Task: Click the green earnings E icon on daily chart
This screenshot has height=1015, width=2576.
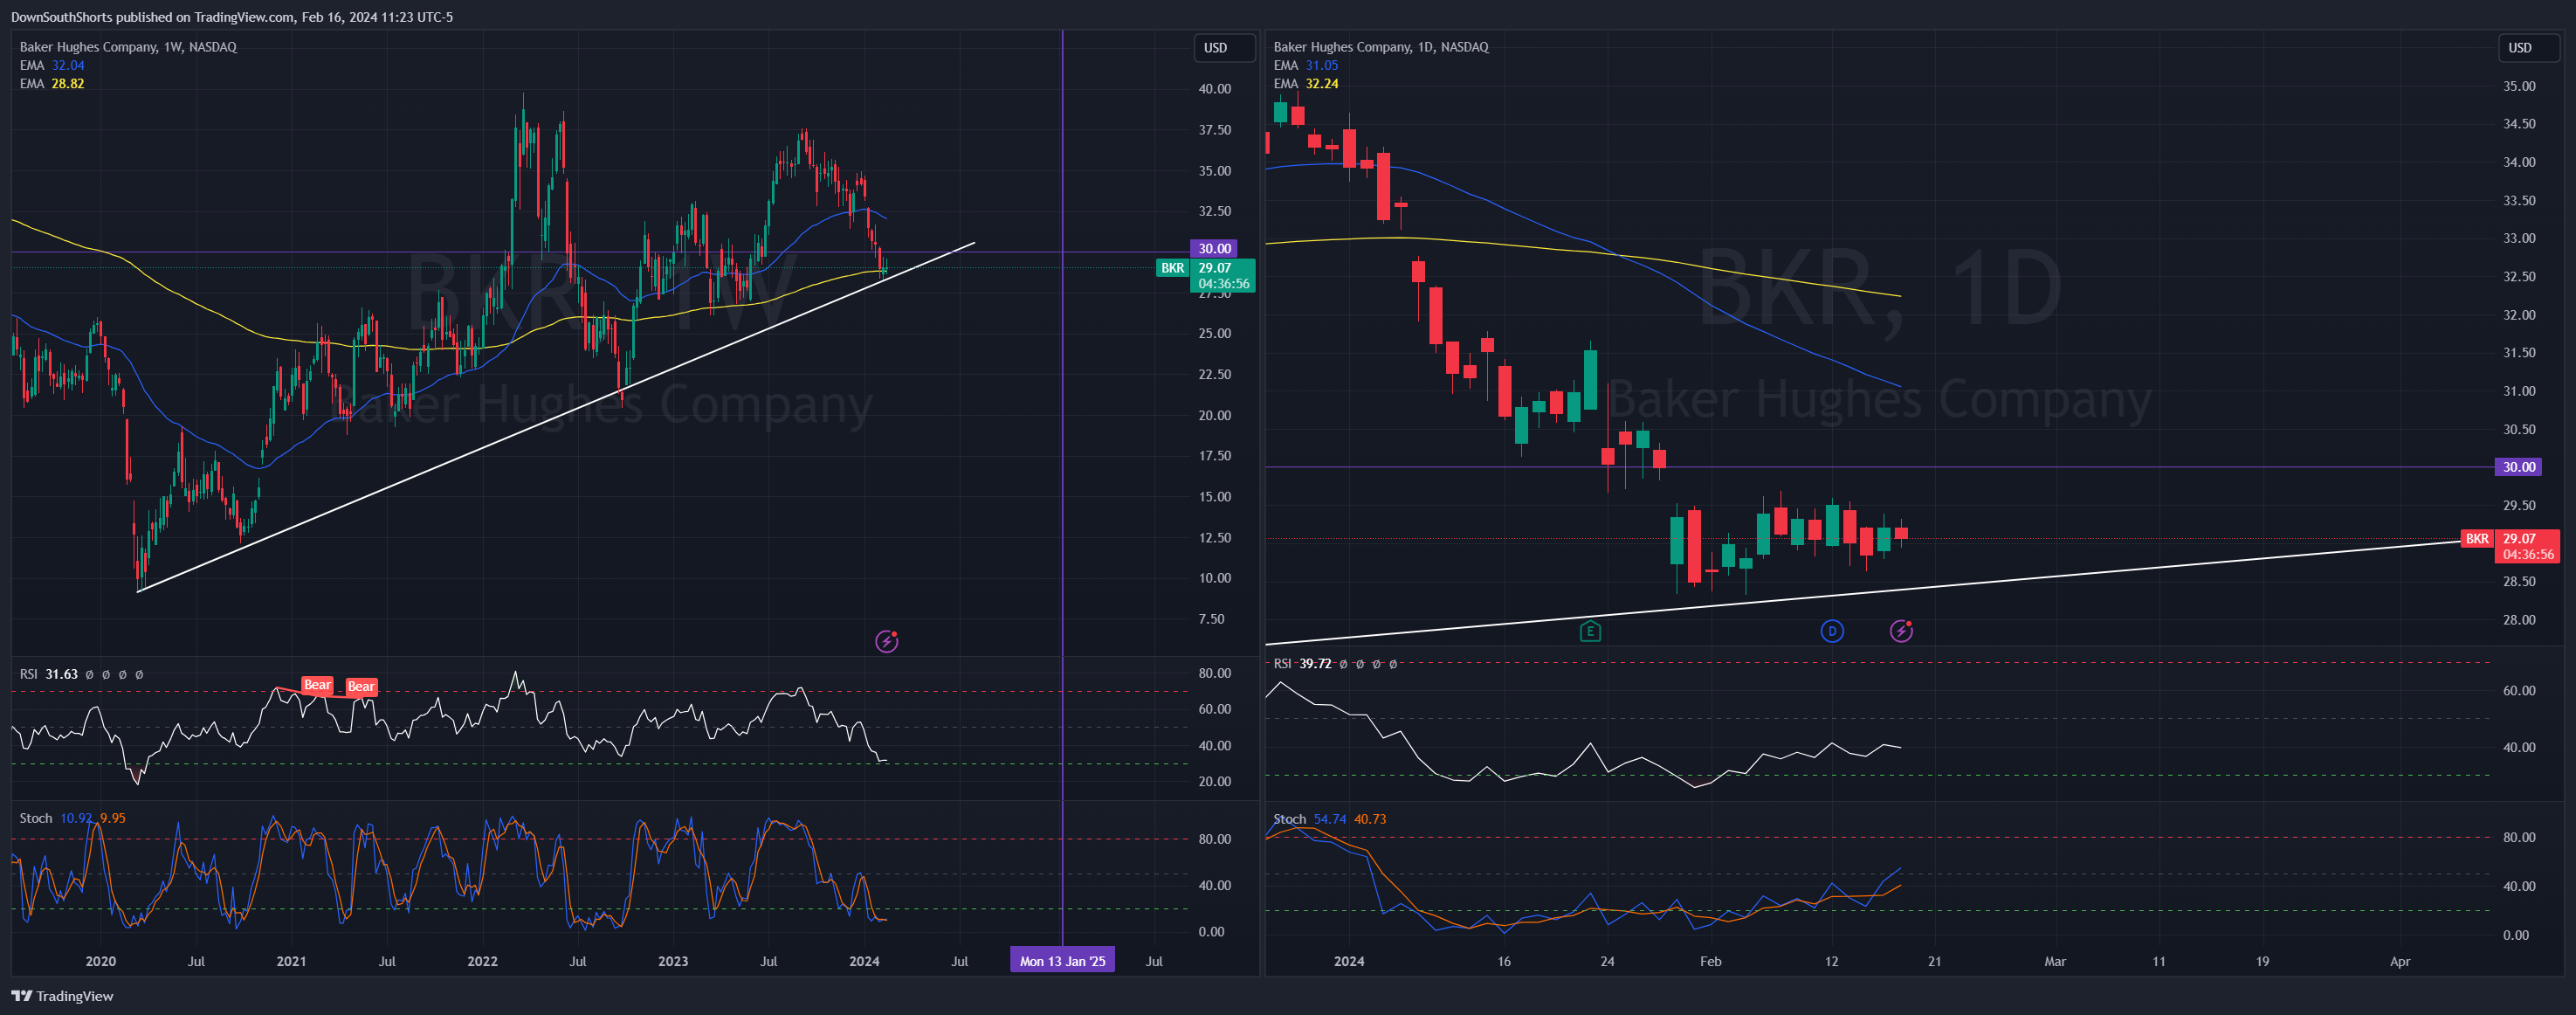Action: pyautogui.click(x=1590, y=631)
